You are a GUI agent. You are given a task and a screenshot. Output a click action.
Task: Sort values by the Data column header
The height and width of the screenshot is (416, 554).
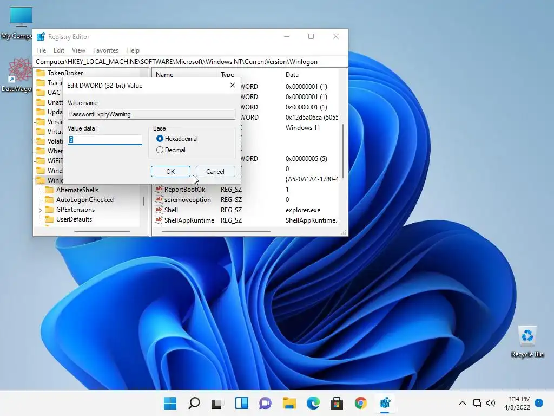310,75
